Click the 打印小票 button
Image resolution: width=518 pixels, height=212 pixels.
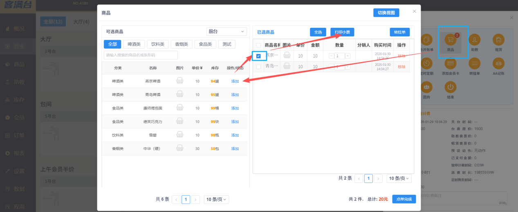point(342,32)
